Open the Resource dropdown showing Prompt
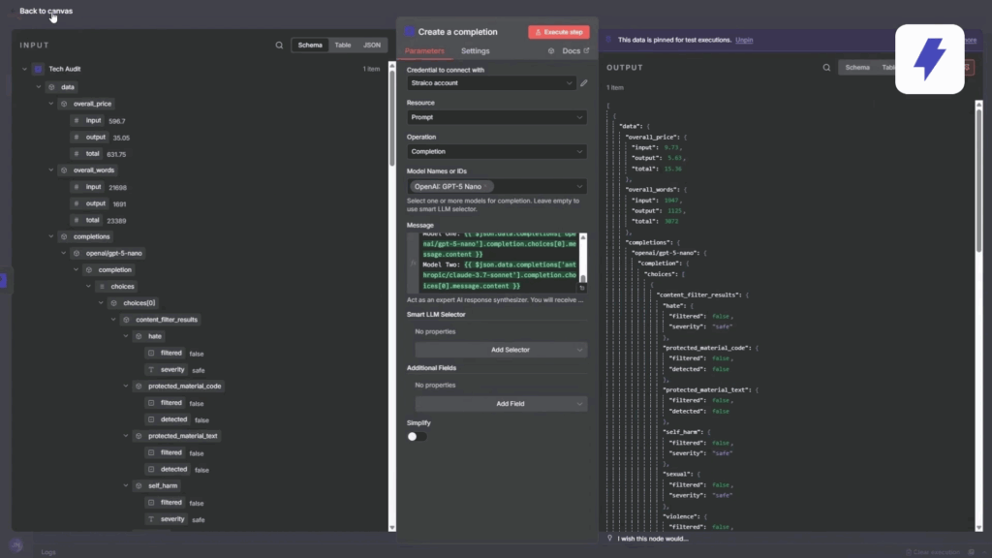This screenshot has width=992, height=558. 497,117
